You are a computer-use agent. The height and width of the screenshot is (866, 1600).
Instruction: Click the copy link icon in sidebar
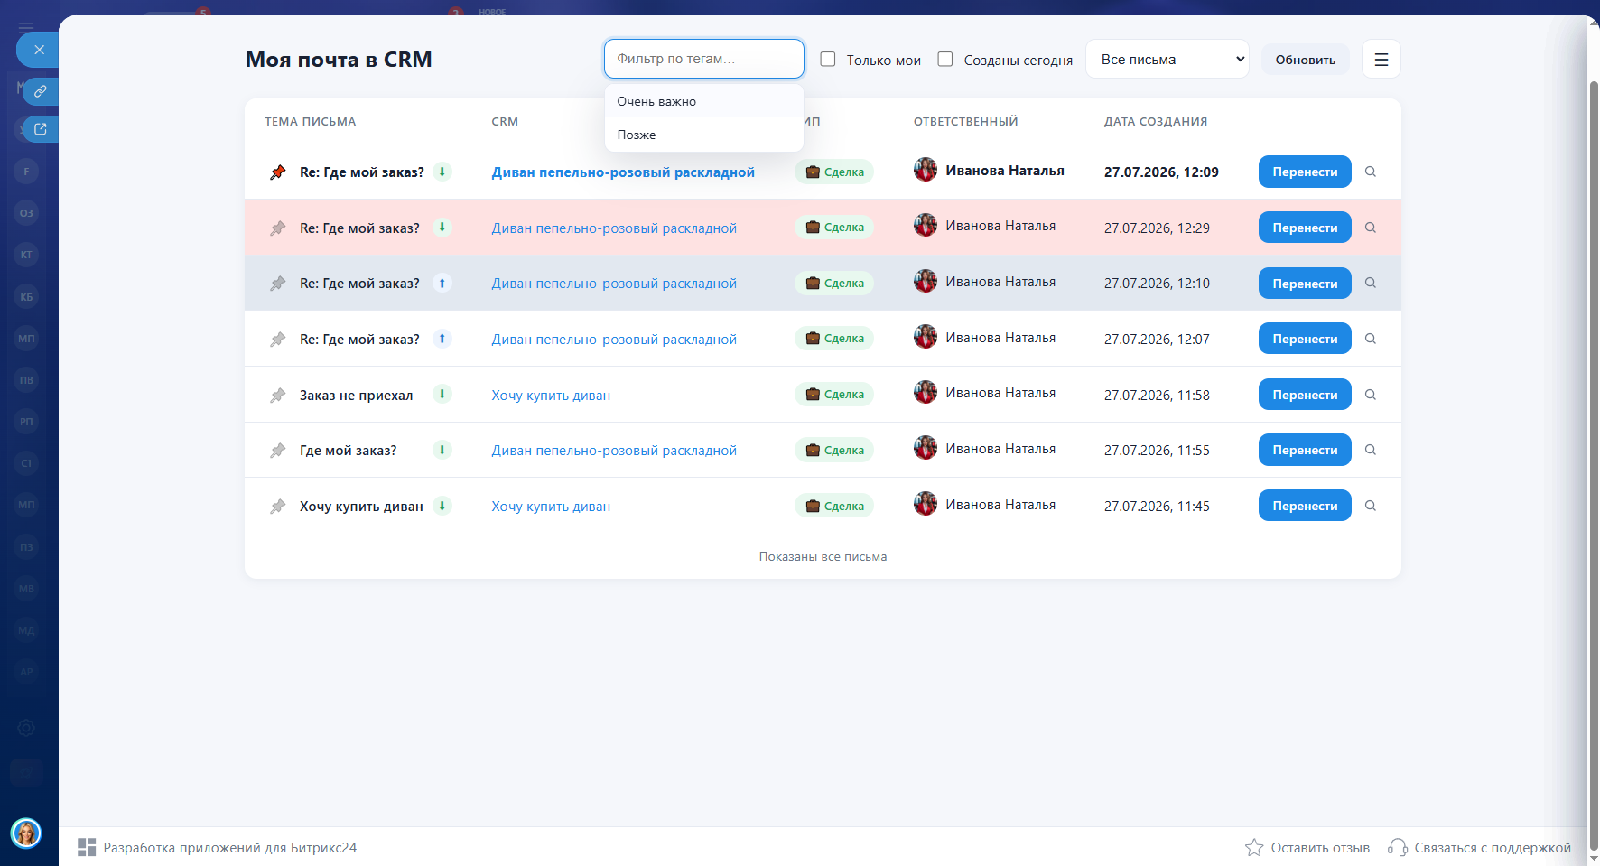click(x=40, y=91)
